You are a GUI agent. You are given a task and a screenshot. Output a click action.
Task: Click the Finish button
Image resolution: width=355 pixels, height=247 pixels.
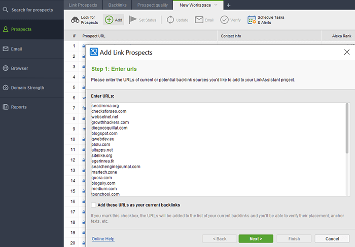tap(294, 238)
